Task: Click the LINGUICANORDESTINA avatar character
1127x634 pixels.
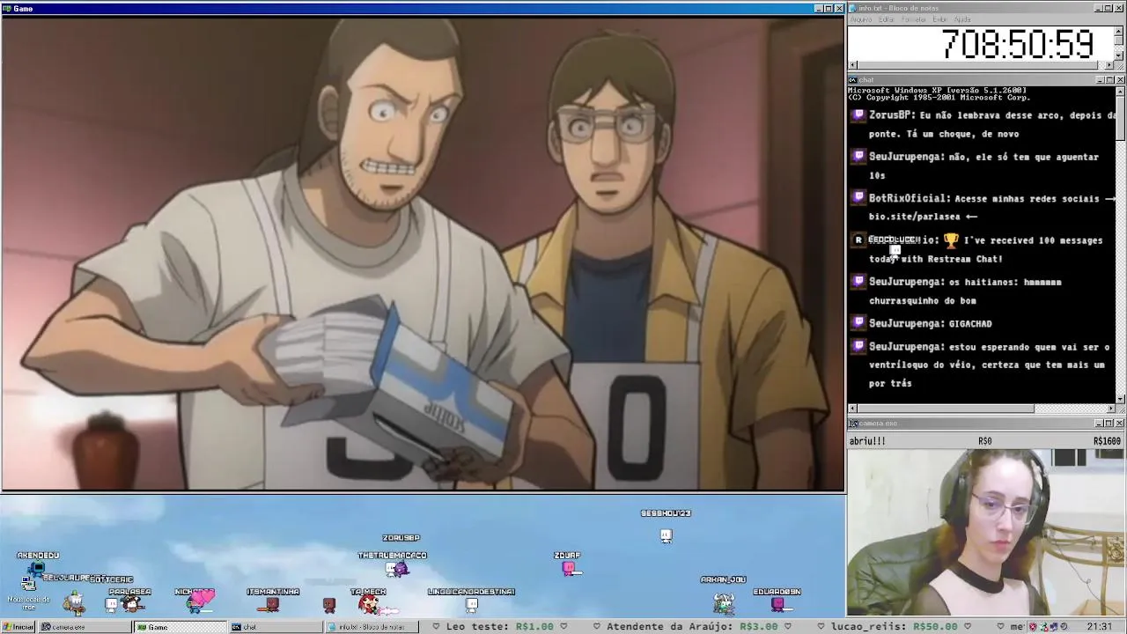Action: click(472, 604)
